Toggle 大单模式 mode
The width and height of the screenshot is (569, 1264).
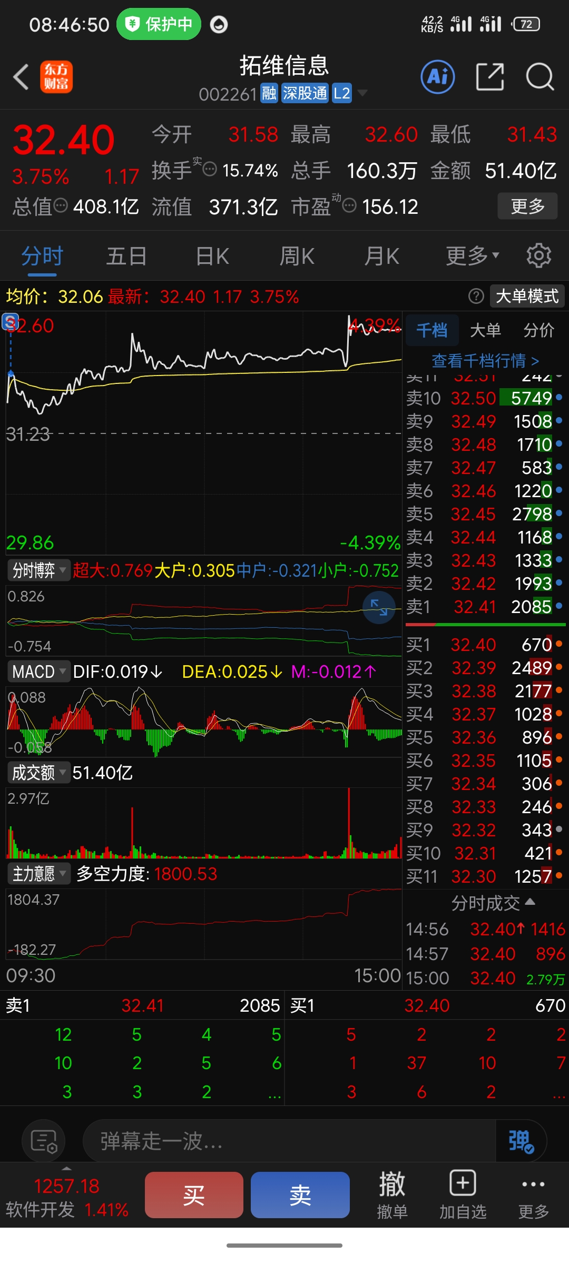527,296
